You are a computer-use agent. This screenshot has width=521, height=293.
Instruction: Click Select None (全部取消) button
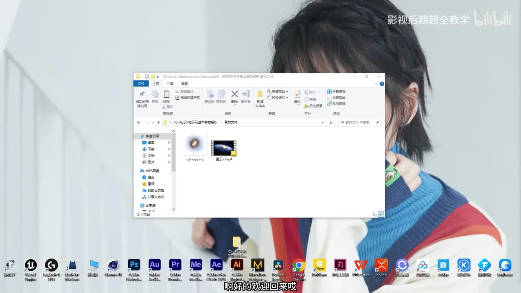336,98
